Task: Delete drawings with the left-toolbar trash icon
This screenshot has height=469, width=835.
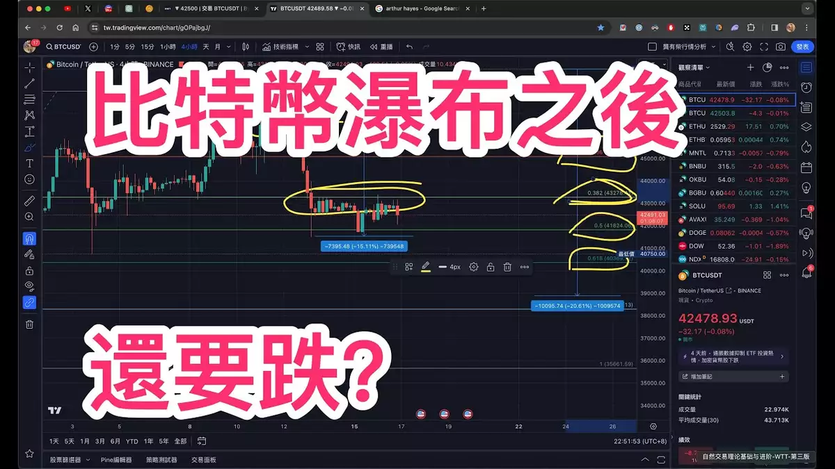Action: click(x=29, y=324)
